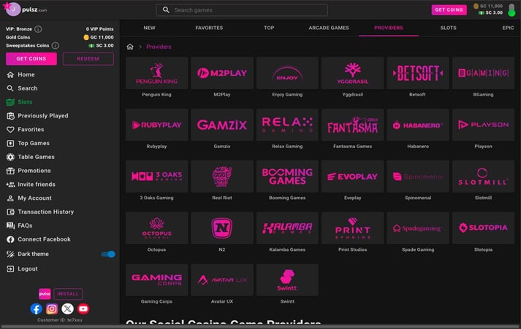The width and height of the screenshot is (521, 329).
Task: Open the M2Play provider tile
Action: coord(222,73)
